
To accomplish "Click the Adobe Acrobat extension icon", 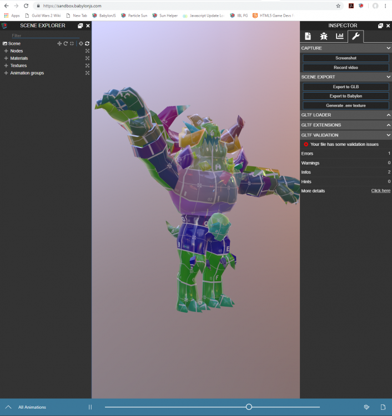I will [351, 6].
